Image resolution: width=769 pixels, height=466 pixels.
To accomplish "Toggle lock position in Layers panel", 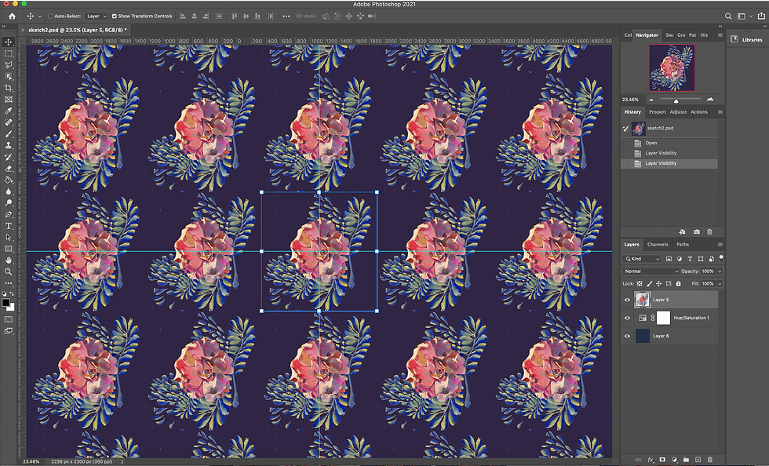I will [658, 283].
